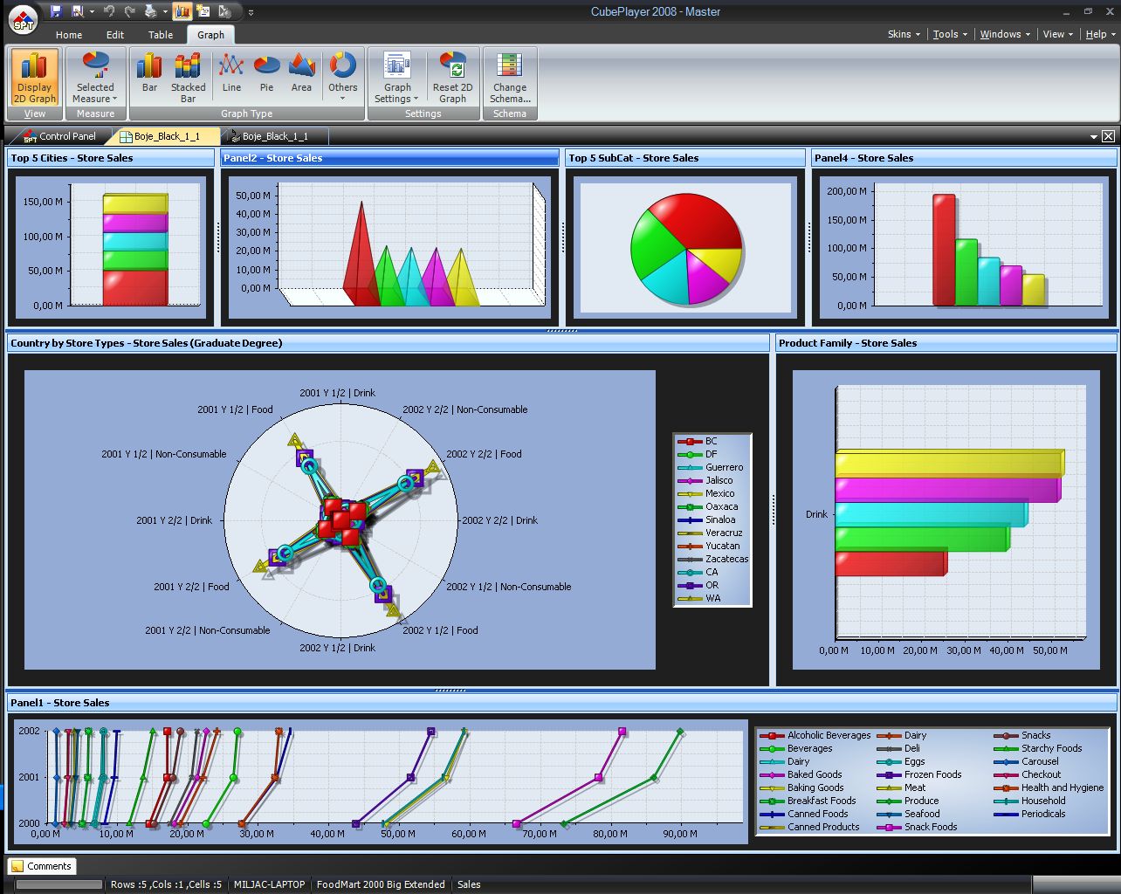Open the Customize Quick Access Toolbar arrow

[x=251, y=12]
